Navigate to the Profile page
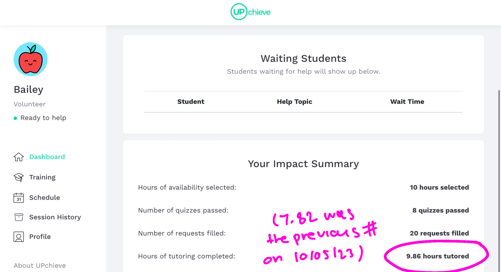 (40, 237)
